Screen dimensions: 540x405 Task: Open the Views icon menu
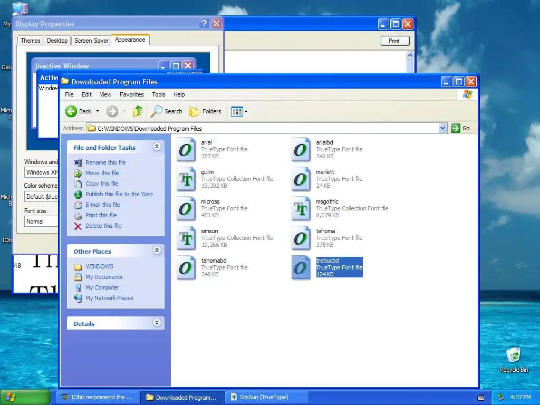239,112
